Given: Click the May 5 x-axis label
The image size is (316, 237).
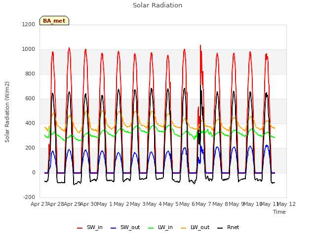Looking at the screenshot, I should click(171, 204).
